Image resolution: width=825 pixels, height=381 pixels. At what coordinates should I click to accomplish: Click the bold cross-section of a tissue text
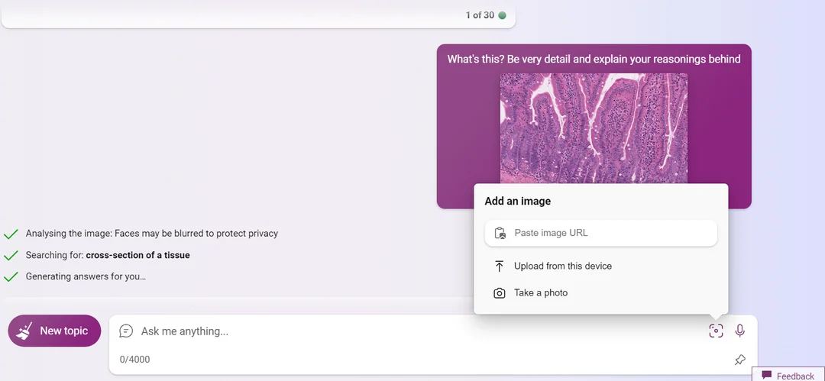click(137, 255)
